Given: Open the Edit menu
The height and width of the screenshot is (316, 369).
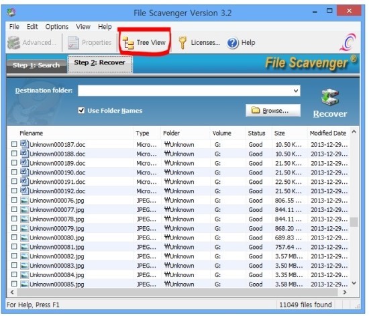Looking at the screenshot, I should tap(32, 27).
